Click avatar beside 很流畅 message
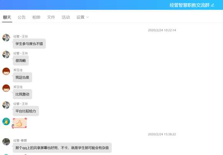 pos(6,54)
